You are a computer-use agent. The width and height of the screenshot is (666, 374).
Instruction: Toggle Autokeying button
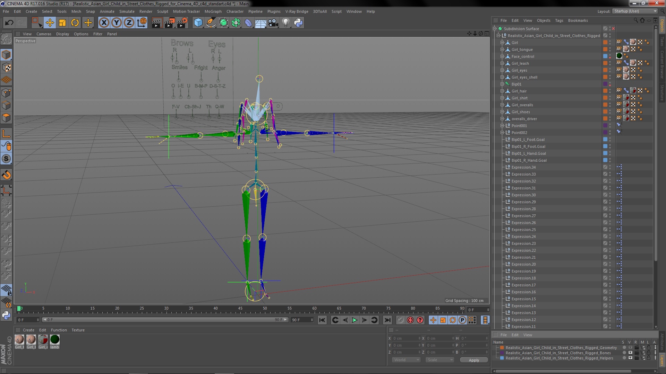click(x=410, y=320)
